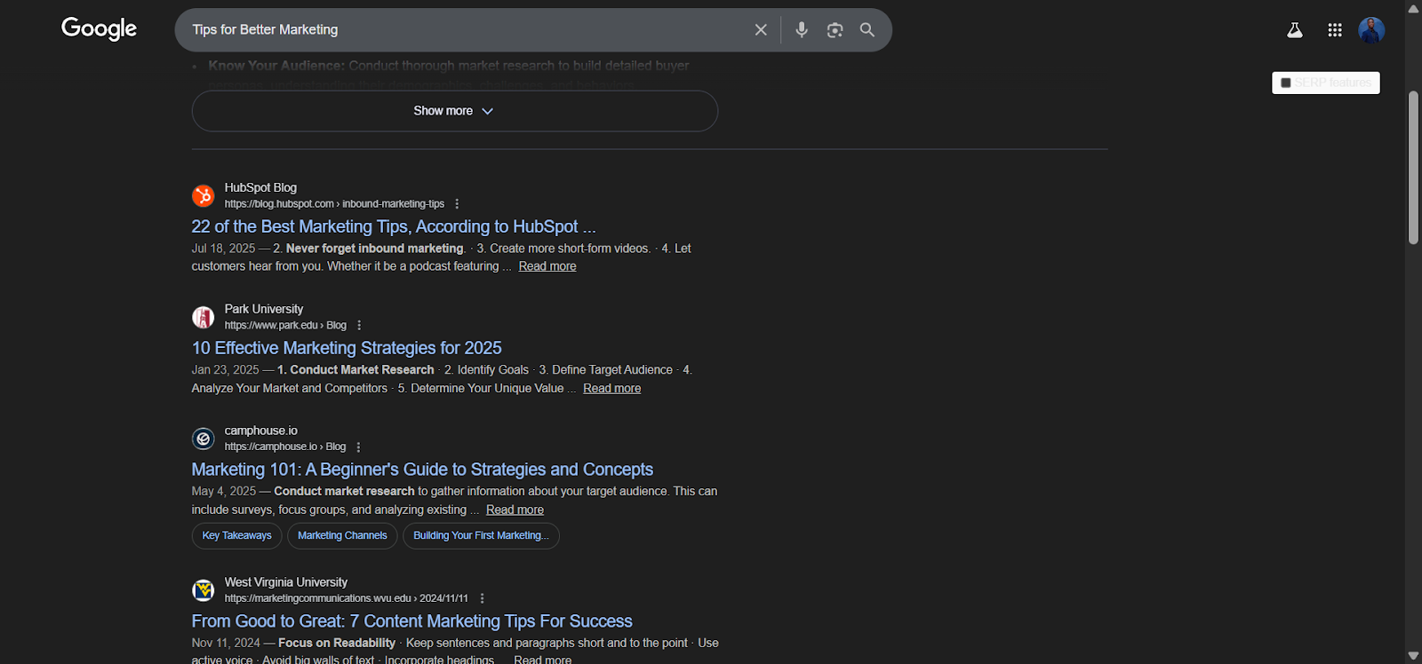Clear the search box with the X icon
Viewport: 1422px width, 664px height.
[761, 30]
